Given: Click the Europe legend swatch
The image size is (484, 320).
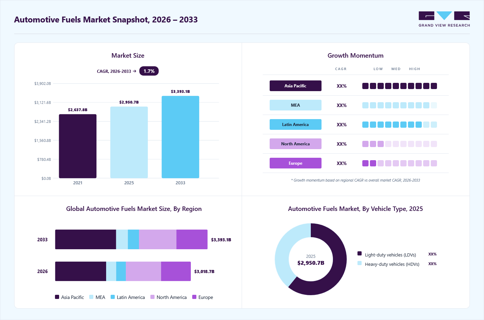Looking at the screenshot, I should 194,297.
